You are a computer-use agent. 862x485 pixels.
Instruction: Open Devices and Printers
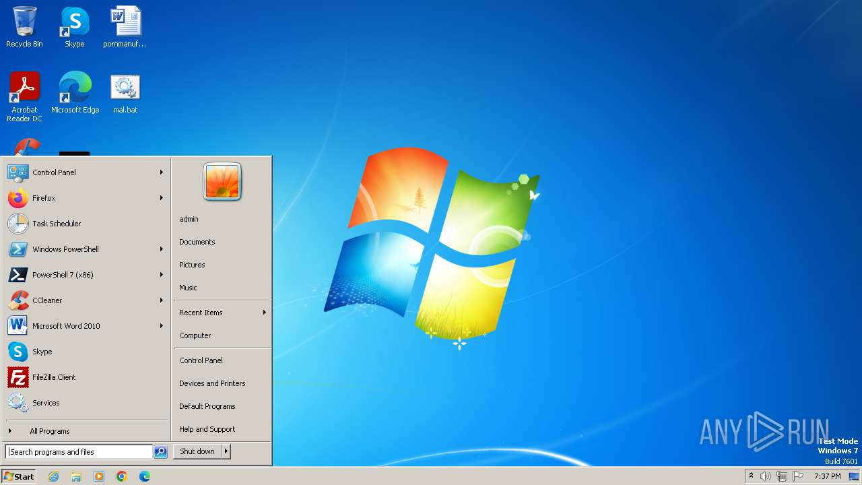tap(222, 383)
